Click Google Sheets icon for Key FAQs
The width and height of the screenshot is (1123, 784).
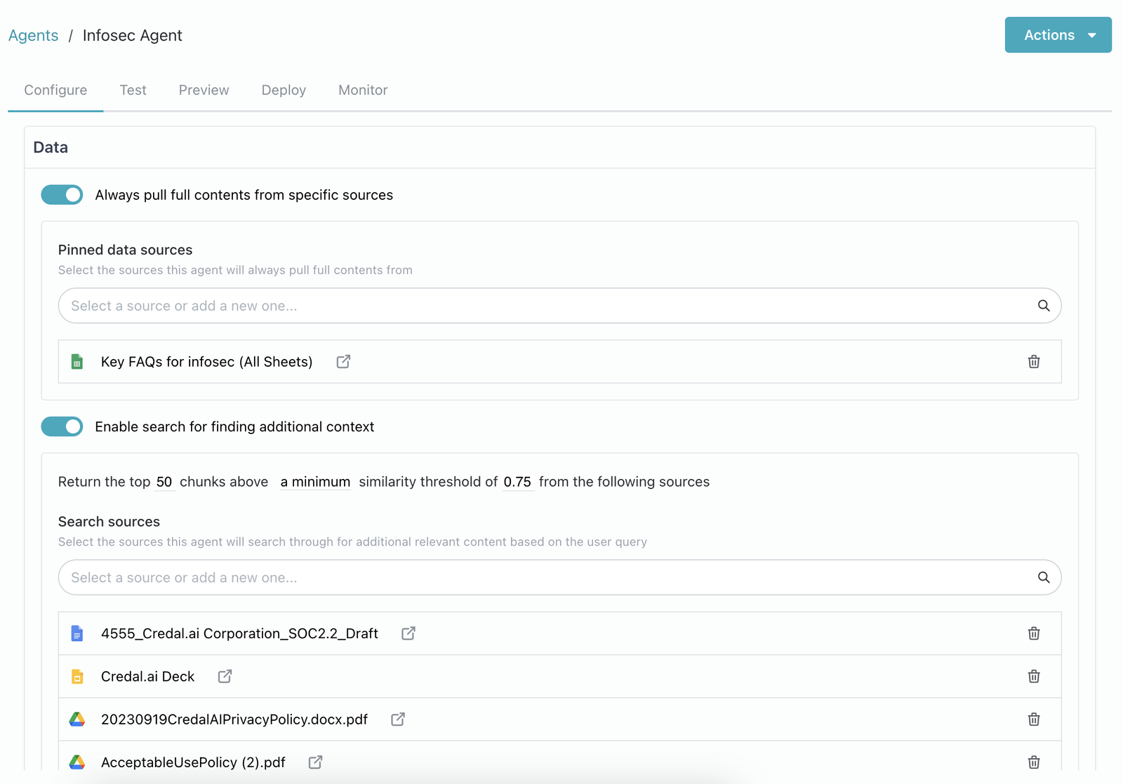click(x=77, y=362)
